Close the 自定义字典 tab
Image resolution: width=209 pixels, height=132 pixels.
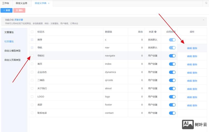pyautogui.click(x=49, y=3)
